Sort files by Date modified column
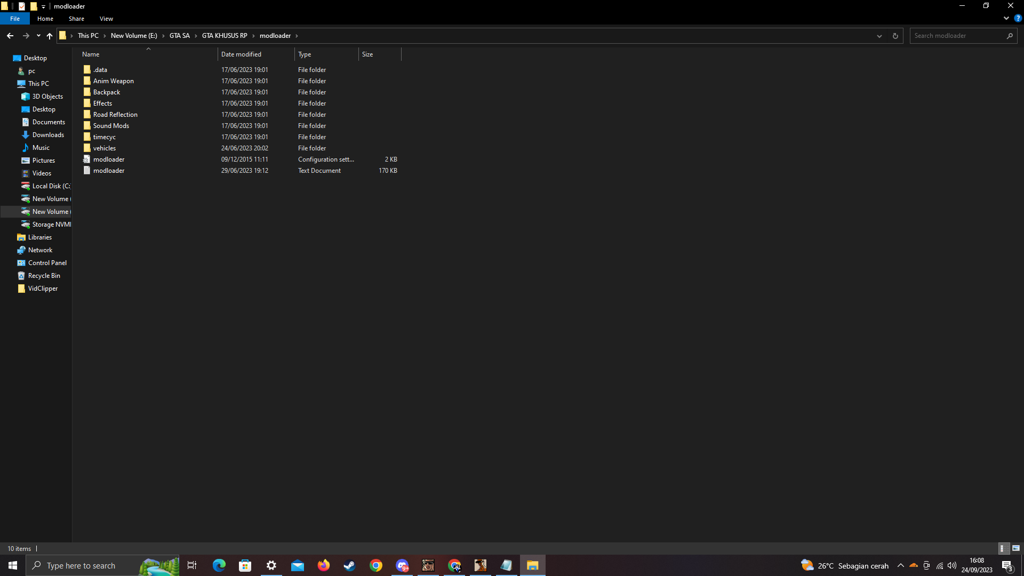This screenshot has height=576, width=1024. [x=241, y=54]
